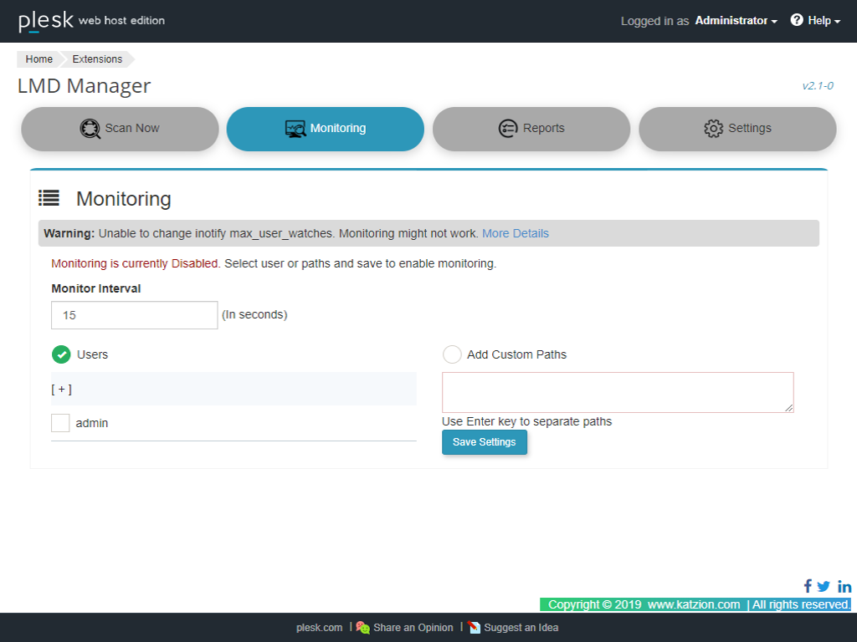
Task: Select the Users radio option
Action: [61, 354]
